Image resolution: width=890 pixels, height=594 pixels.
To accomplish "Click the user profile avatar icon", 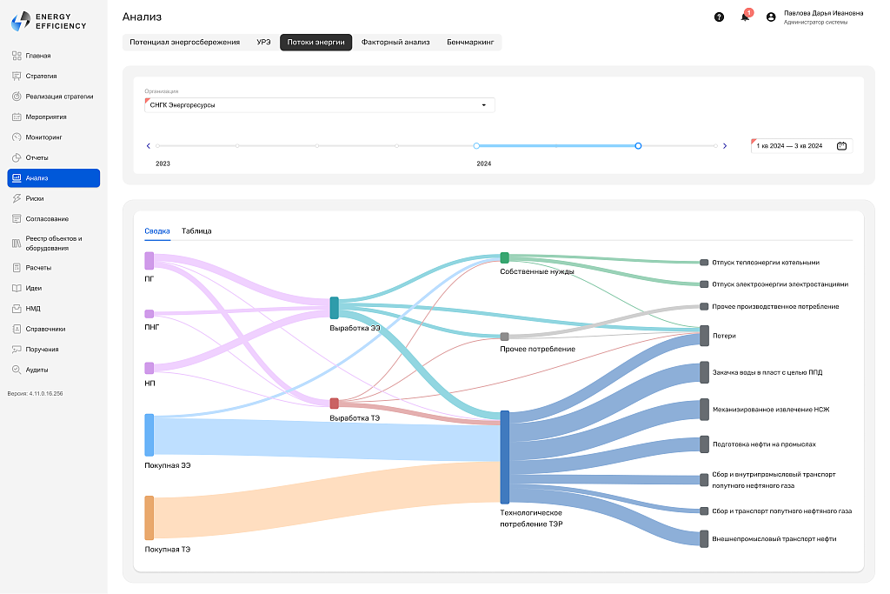I will [x=771, y=17].
